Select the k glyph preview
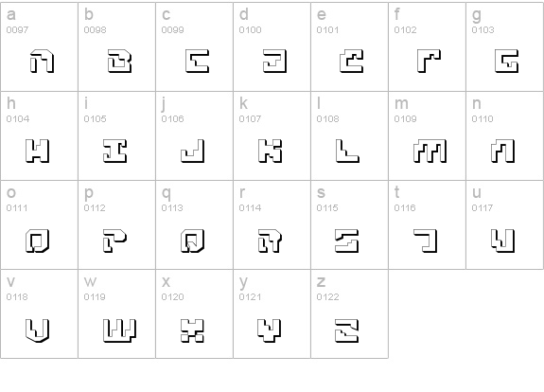This screenshot has height=392, width=544. click(271, 151)
